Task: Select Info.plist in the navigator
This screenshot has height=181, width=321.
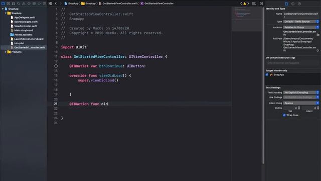Action: click(x=18, y=43)
